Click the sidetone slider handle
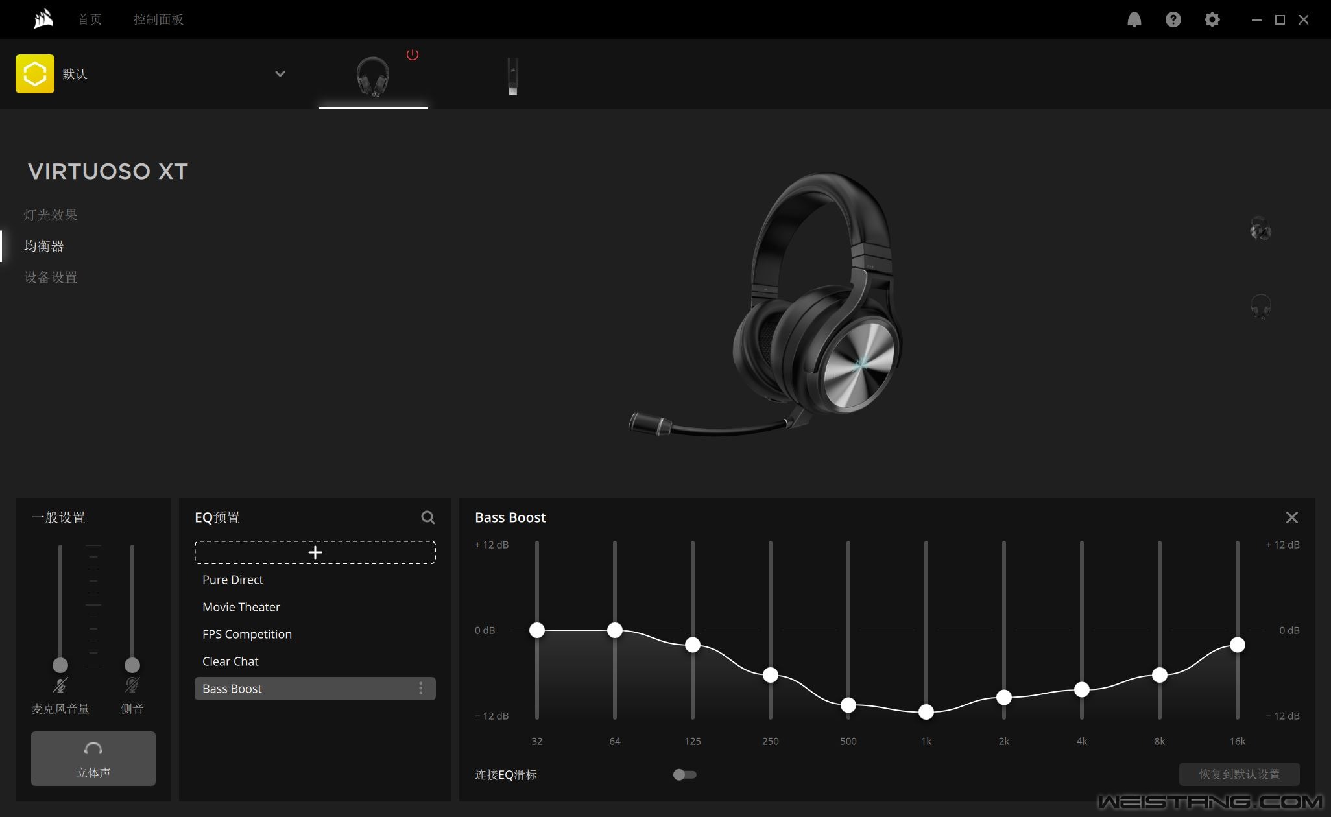1331x817 pixels. click(x=132, y=665)
